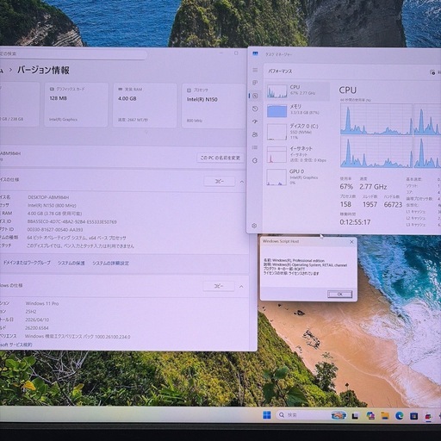
Task: Click グラフィックス カード 128 MB card
Action: tap(76, 105)
